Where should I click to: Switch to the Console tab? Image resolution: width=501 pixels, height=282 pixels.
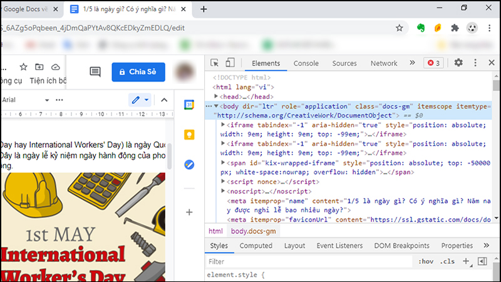coord(306,63)
